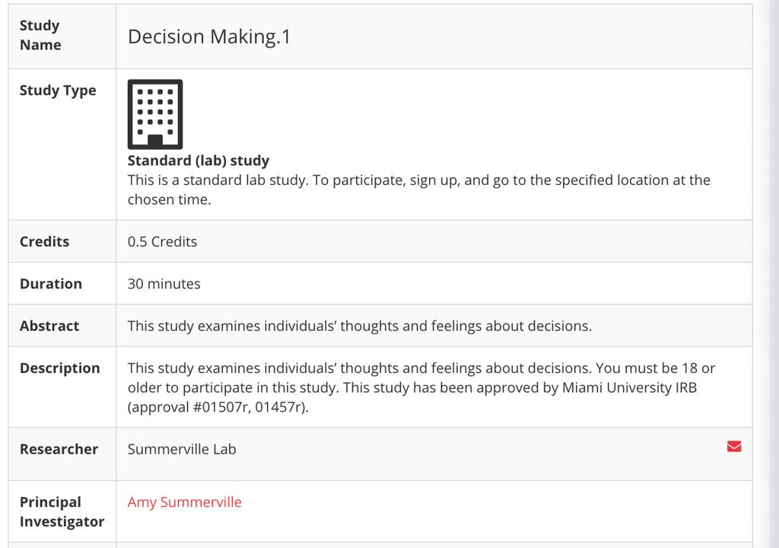Click the Duration row label
This screenshot has height=548, width=779.
click(51, 284)
